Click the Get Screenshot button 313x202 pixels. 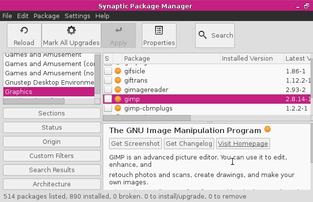pos(135,143)
